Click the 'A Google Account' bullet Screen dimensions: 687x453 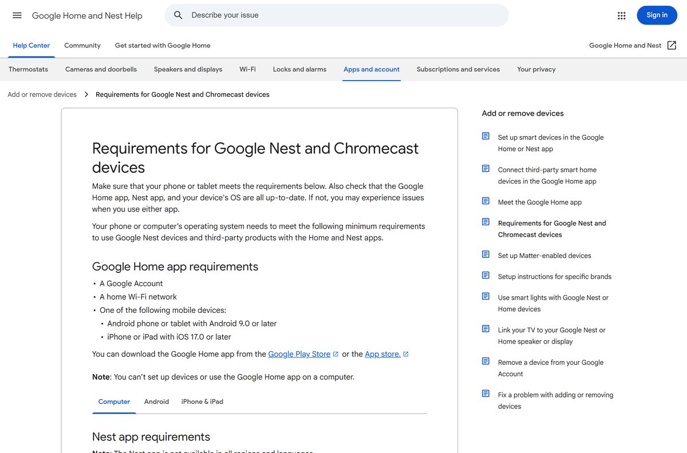pyautogui.click(x=131, y=284)
